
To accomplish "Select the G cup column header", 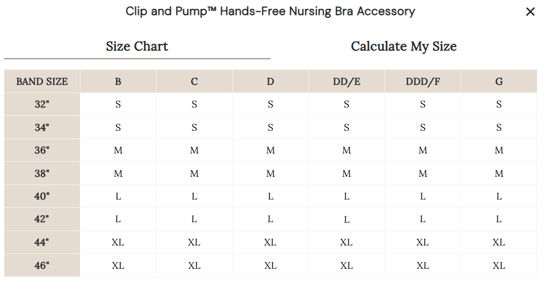I will [x=499, y=81].
